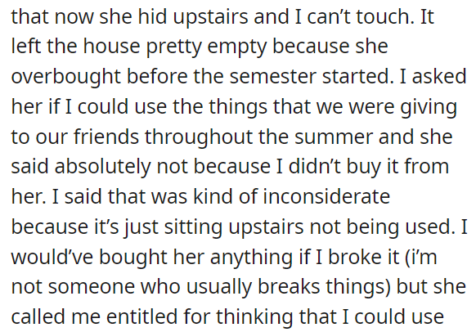
Task: Click the word "overbought" in the text
Action: [x=66, y=77]
